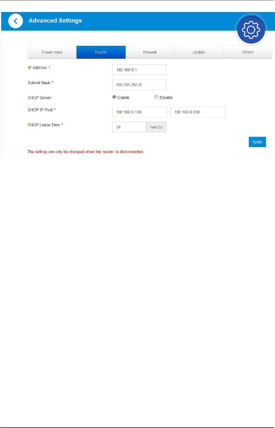Image resolution: width=275 pixels, height=428 pixels.
Task: Click the DHCP IP Pool label
Action: pyautogui.click(x=40, y=110)
